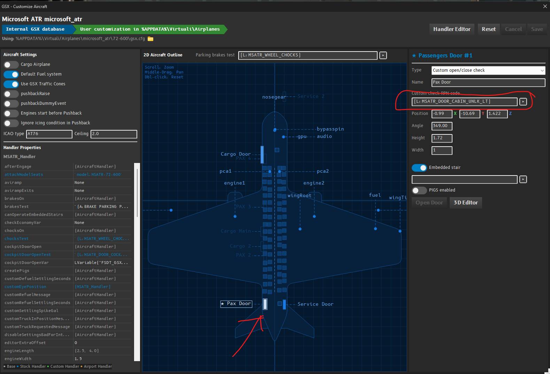Click the embedded stair code field
550x374 pixels.
click(x=464, y=179)
